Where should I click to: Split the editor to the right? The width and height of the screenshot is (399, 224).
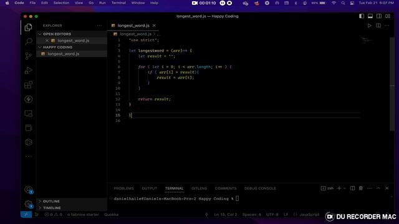tap(378, 26)
